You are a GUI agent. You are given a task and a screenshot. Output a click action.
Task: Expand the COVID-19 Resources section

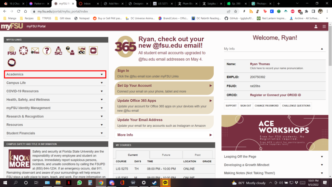tap(55, 91)
